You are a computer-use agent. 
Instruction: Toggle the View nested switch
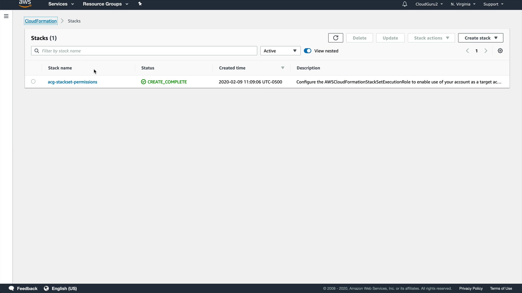(x=307, y=51)
